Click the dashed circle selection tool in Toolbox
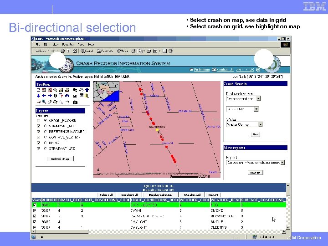The width and height of the screenshot is (328, 246). click(82, 90)
